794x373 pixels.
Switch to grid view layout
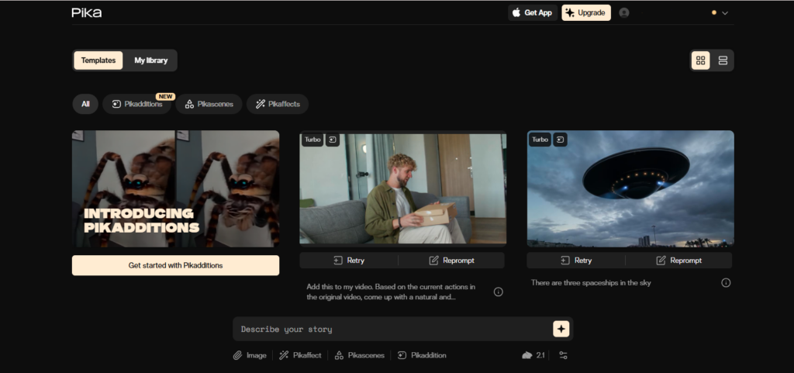click(701, 60)
